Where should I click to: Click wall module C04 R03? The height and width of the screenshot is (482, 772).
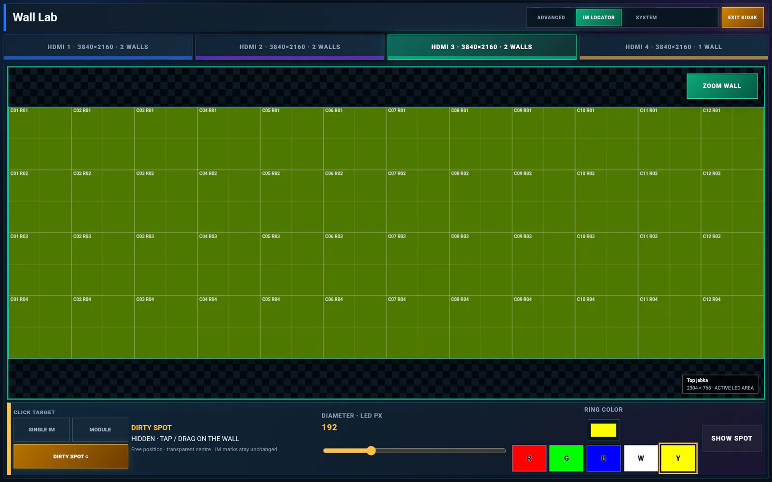tap(229, 264)
